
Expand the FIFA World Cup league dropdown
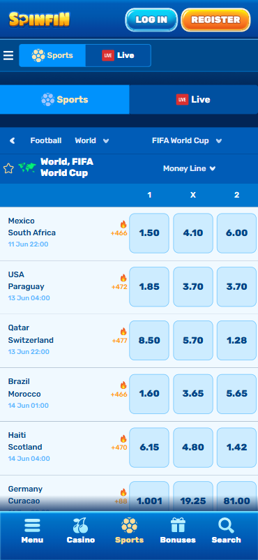(187, 141)
